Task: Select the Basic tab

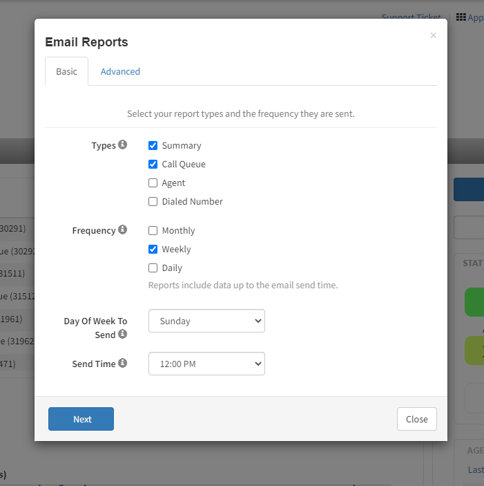Action: click(x=66, y=71)
